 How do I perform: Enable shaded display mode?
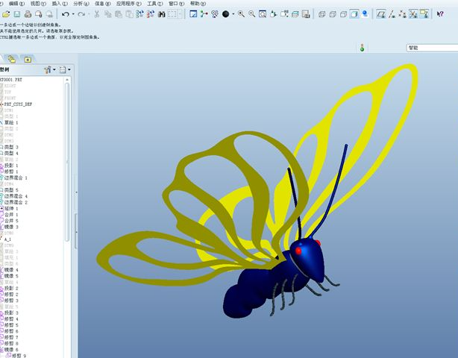click(354, 14)
